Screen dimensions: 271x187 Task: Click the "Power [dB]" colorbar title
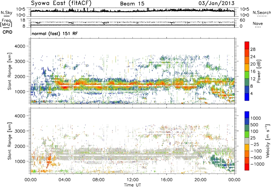(258, 71)
